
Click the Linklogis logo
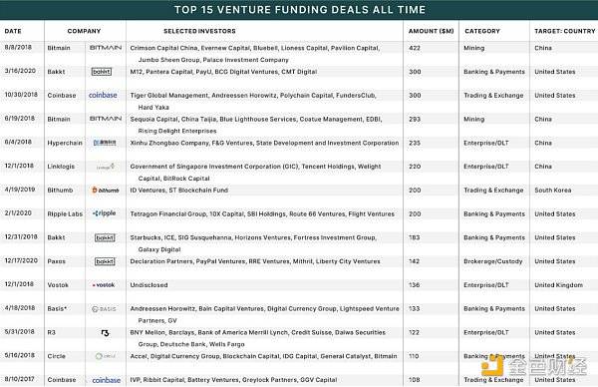[x=106, y=167]
